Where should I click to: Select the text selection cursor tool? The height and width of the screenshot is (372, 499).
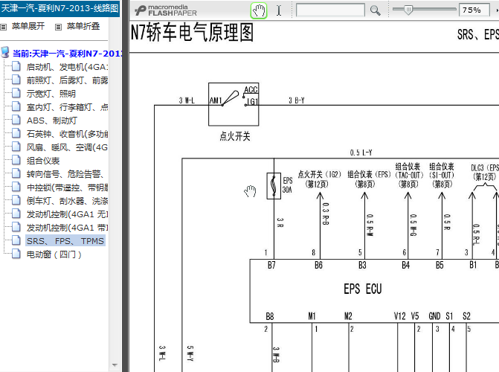(x=279, y=10)
